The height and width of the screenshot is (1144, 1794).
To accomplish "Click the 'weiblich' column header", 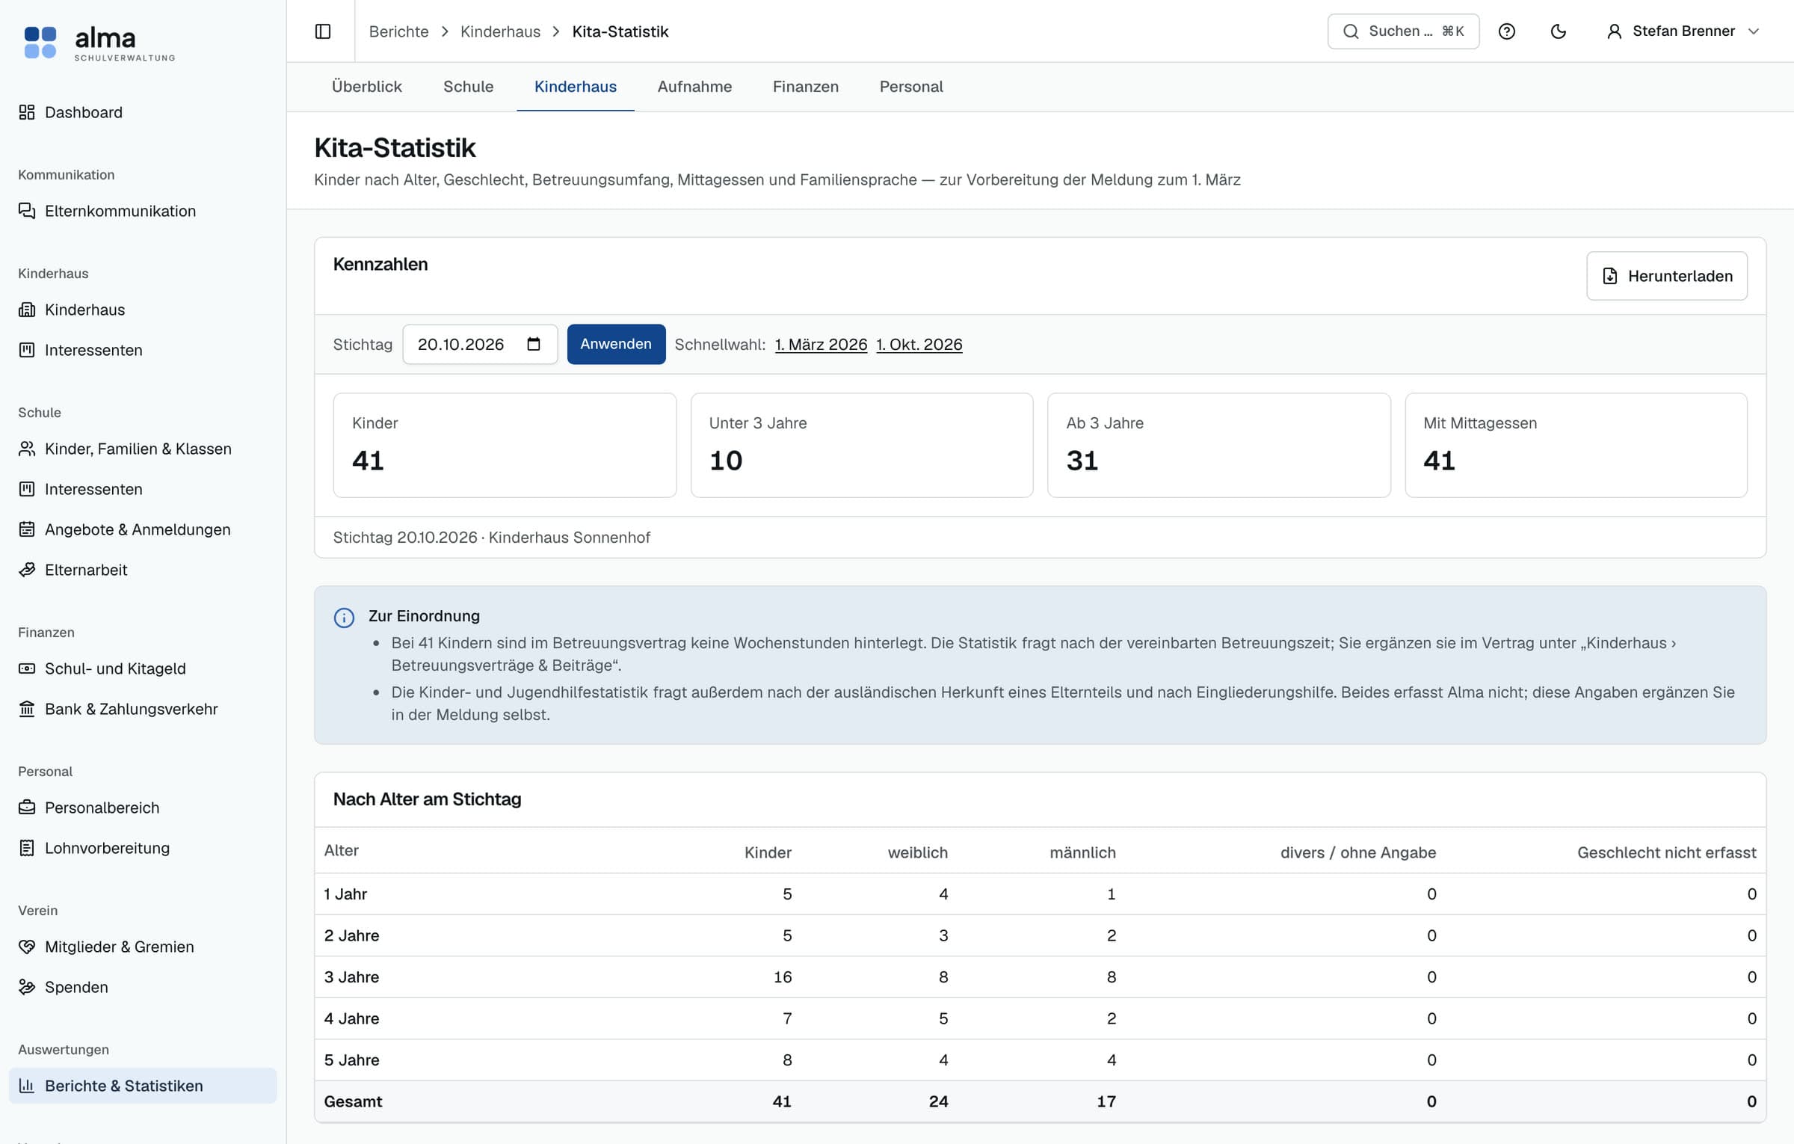I will [917, 852].
